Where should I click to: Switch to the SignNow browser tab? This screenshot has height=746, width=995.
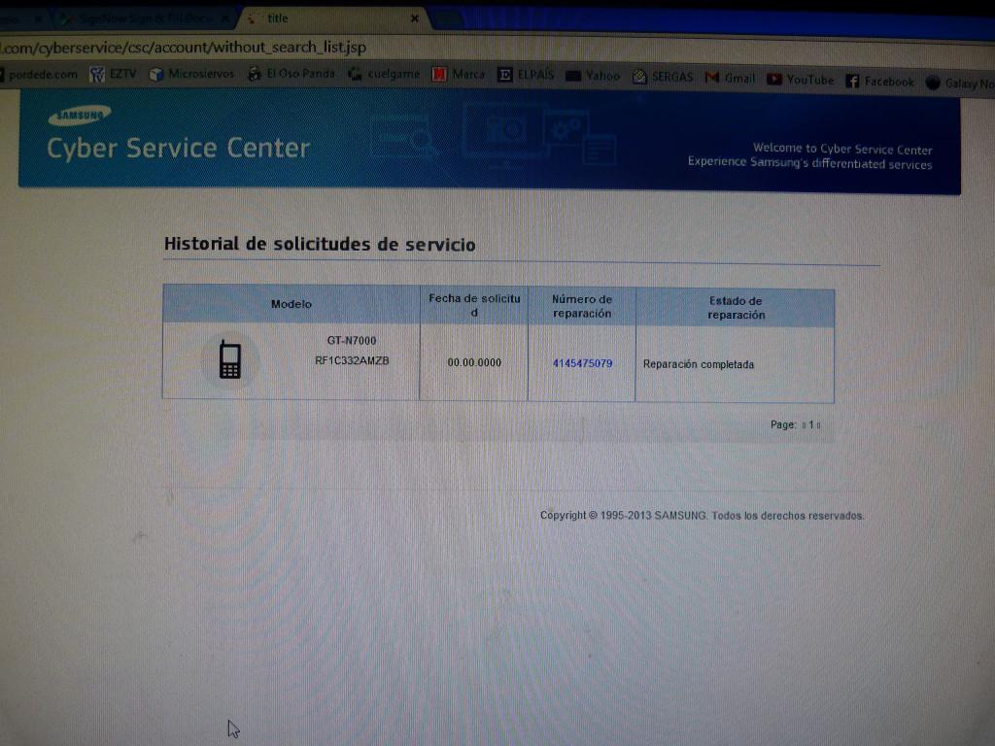click(x=146, y=17)
